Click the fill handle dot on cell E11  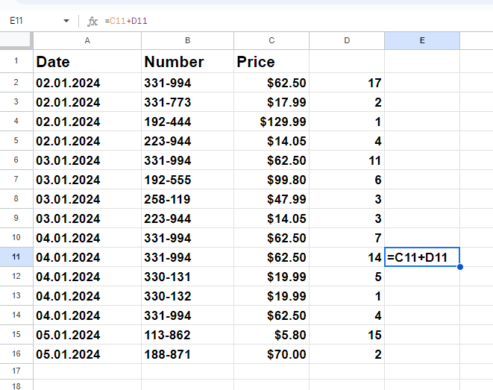point(460,267)
